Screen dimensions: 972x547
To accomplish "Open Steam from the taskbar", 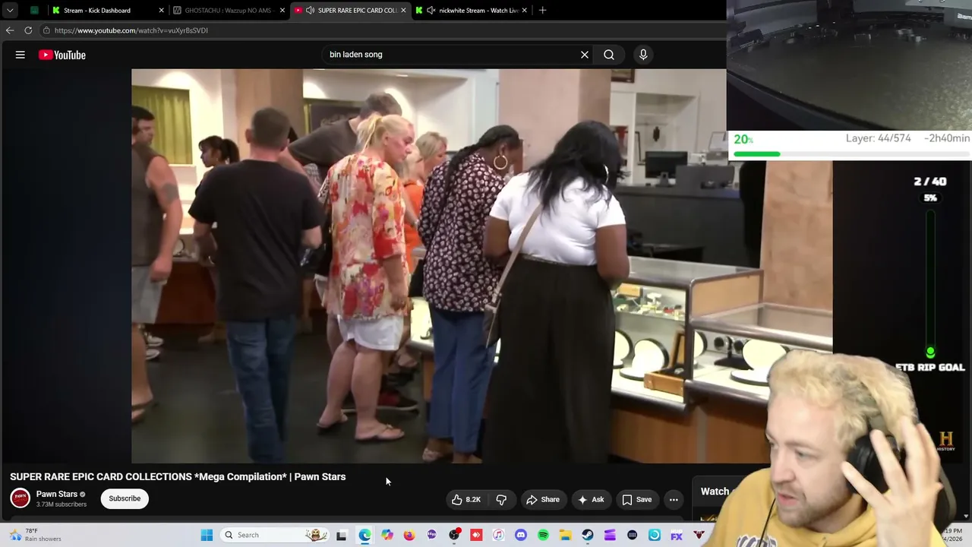I will pyautogui.click(x=588, y=535).
